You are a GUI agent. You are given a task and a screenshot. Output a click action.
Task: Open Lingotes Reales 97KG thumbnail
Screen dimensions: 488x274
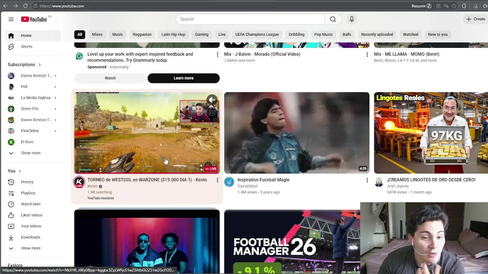[x=431, y=133]
